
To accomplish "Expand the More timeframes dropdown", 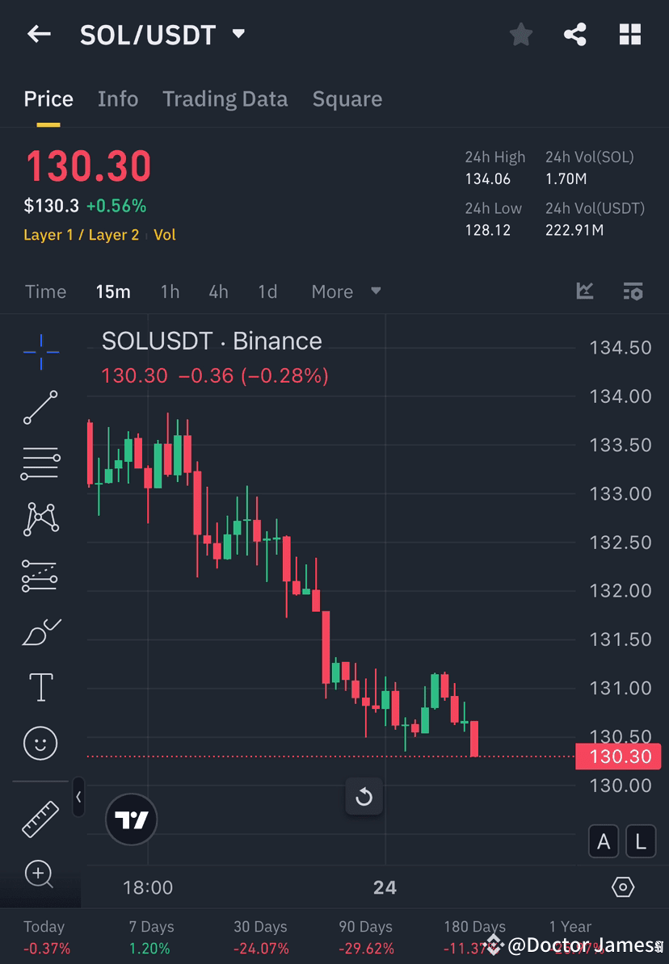I will (345, 291).
